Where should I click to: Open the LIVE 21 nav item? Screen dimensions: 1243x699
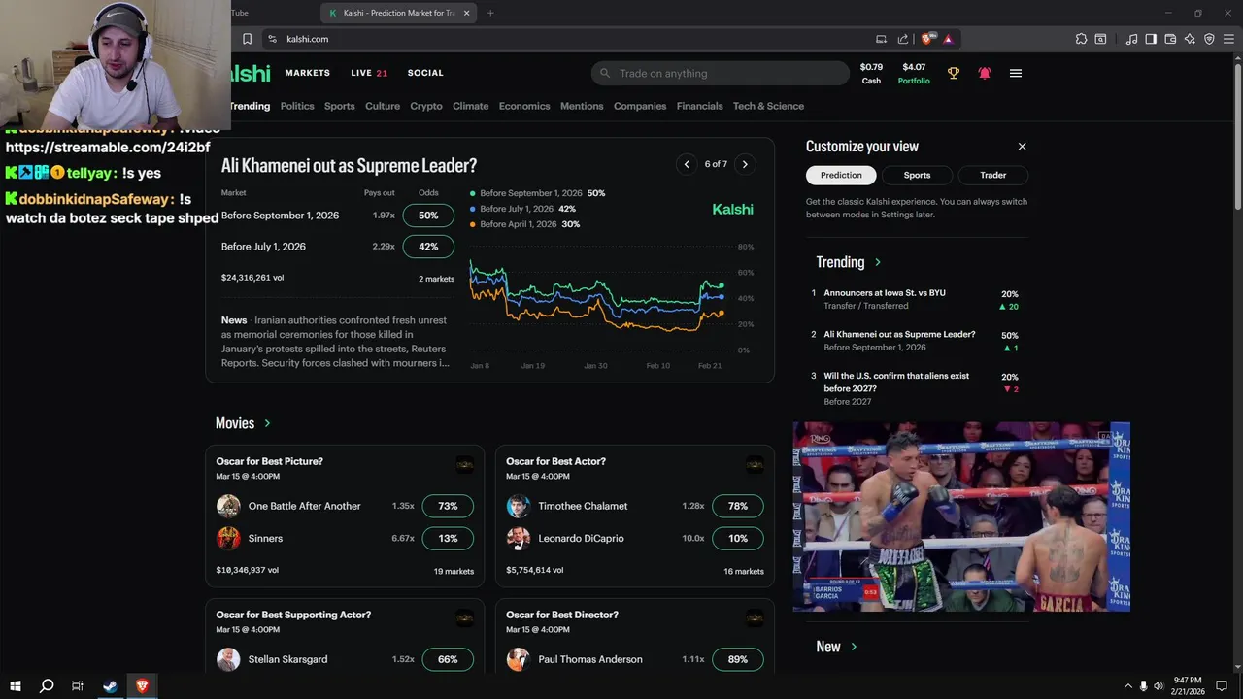369,73
